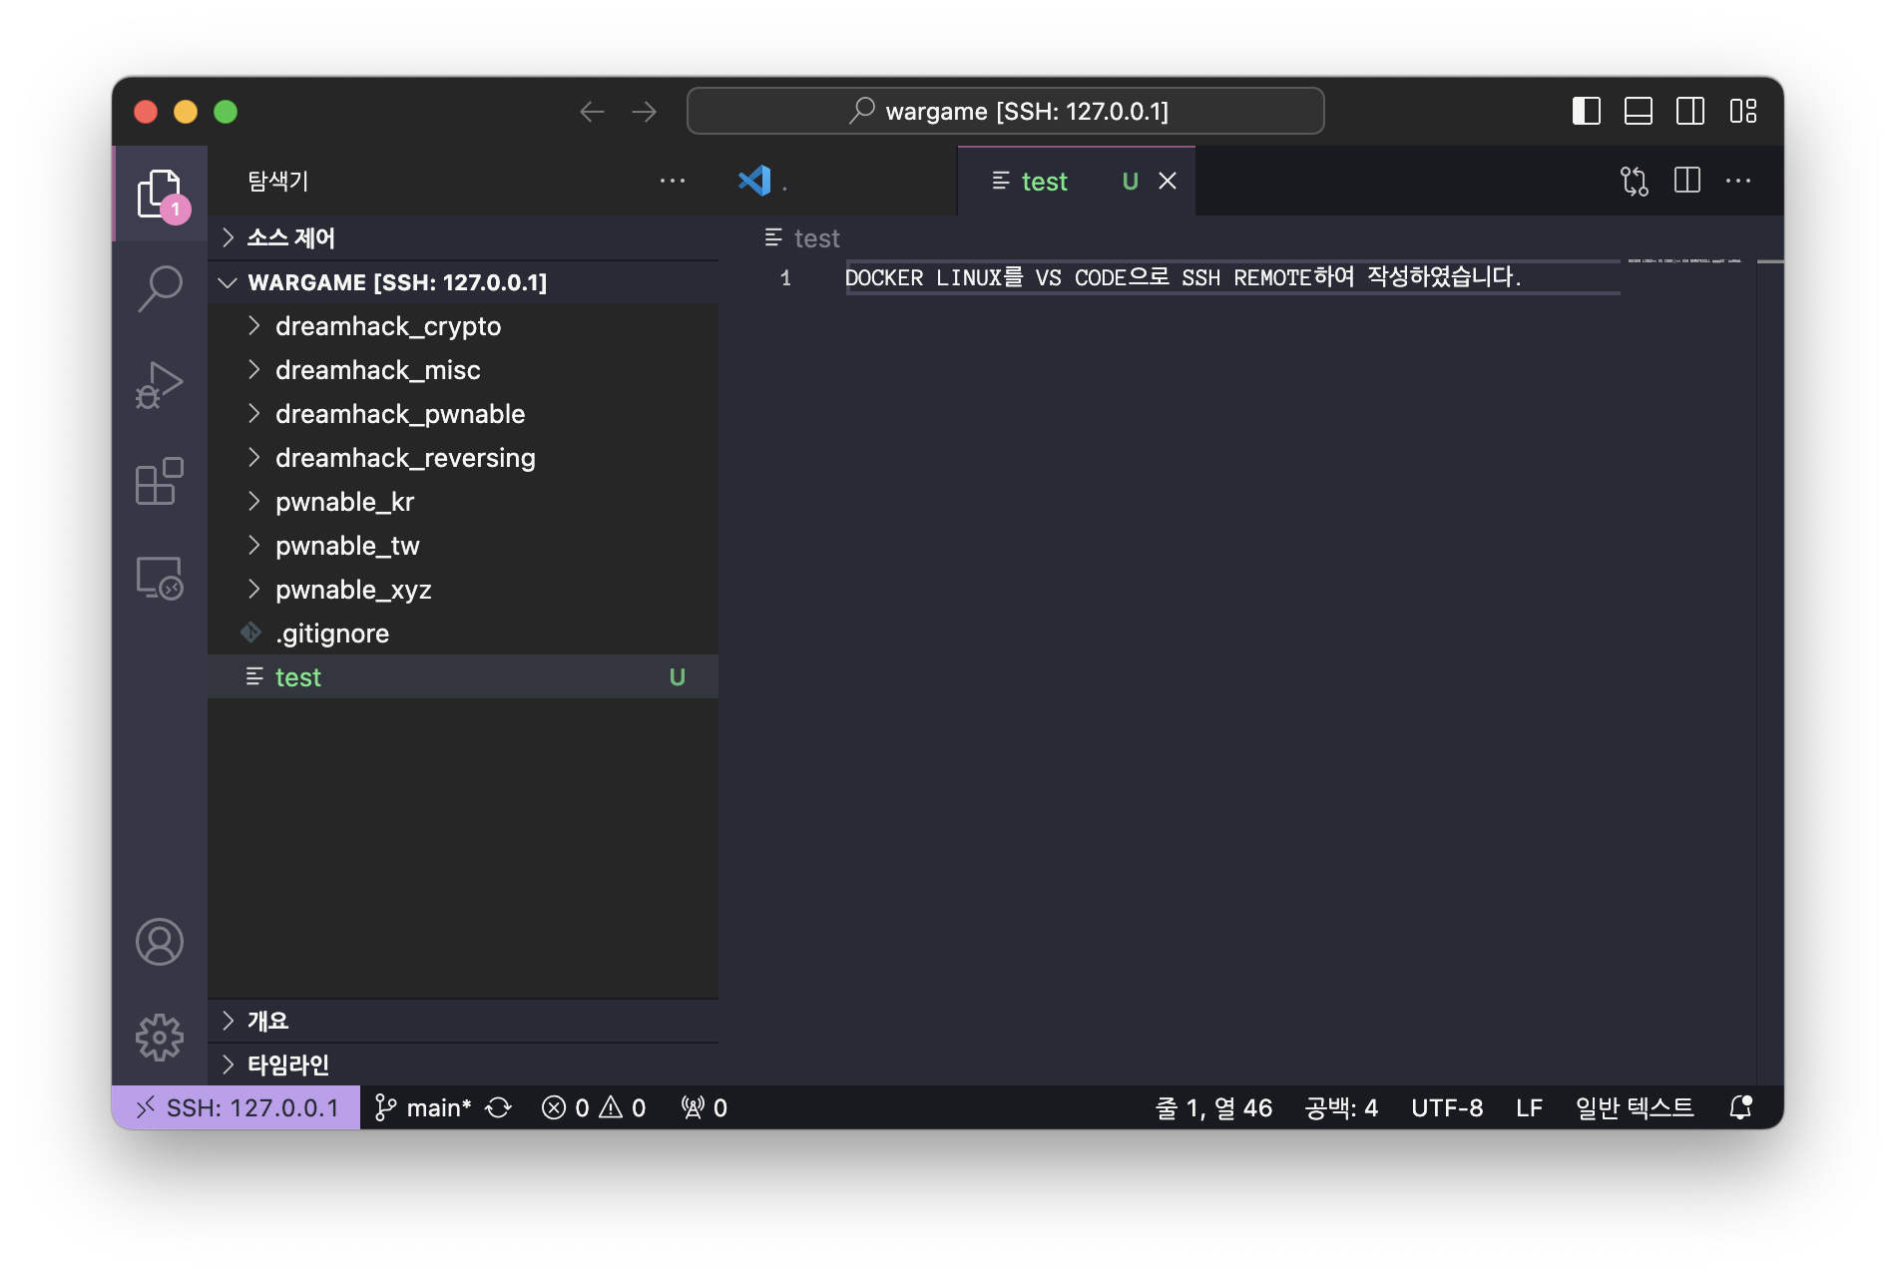1896x1277 pixels.
Task: Expand the 개요 outline section
Action: click(x=463, y=1021)
